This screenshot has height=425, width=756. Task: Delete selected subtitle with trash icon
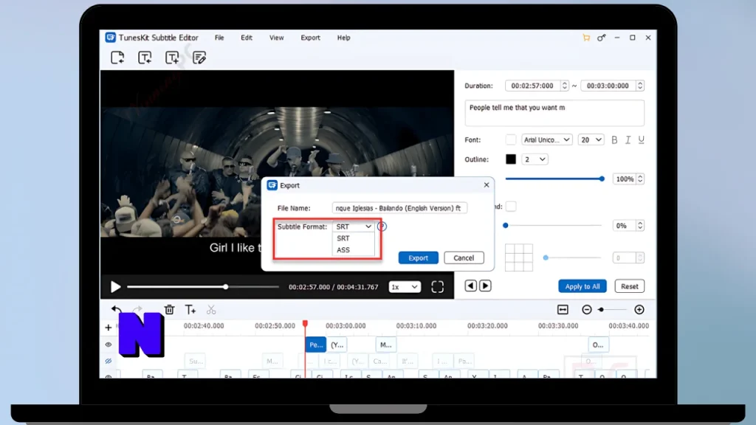coord(169,310)
